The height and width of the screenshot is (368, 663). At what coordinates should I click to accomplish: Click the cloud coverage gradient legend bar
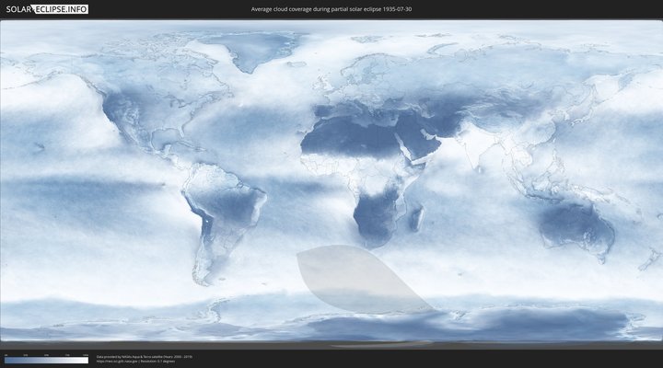point(46,361)
